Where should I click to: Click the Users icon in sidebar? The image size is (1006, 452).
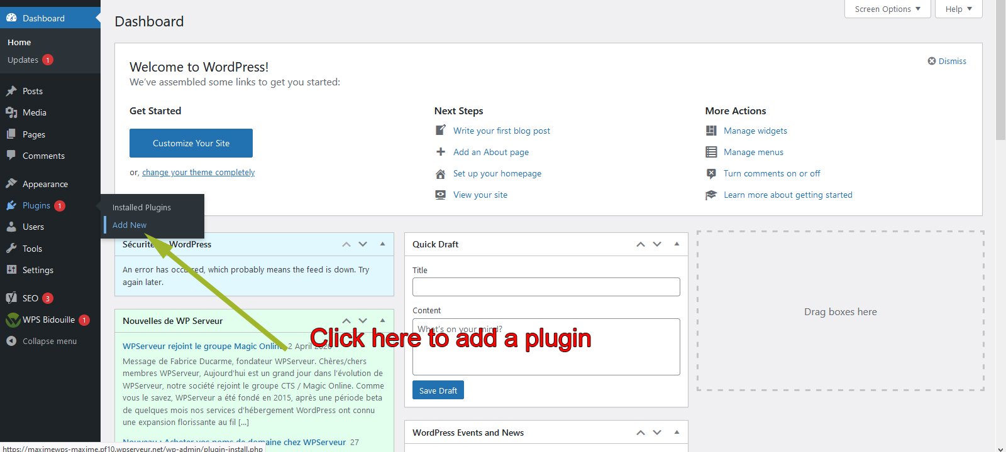pyautogui.click(x=11, y=227)
